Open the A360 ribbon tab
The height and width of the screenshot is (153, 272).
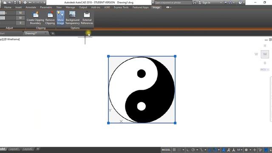pyautogui.click(x=107, y=7)
